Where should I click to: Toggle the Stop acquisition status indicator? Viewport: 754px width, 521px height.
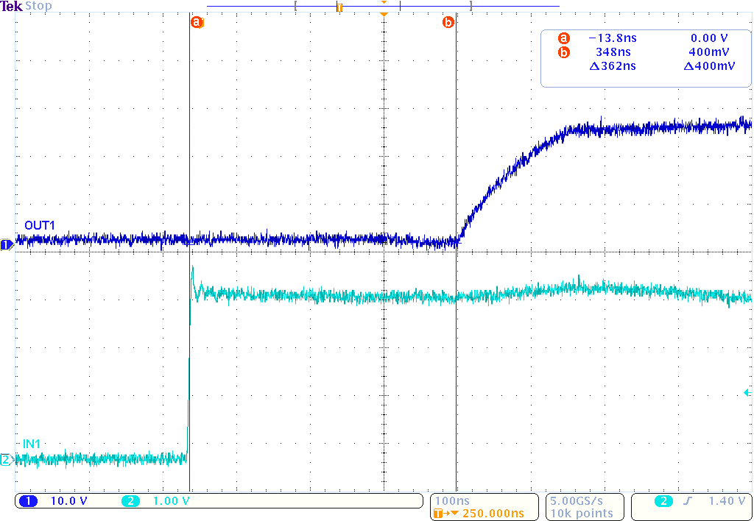pyautogui.click(x=39, y=6)
